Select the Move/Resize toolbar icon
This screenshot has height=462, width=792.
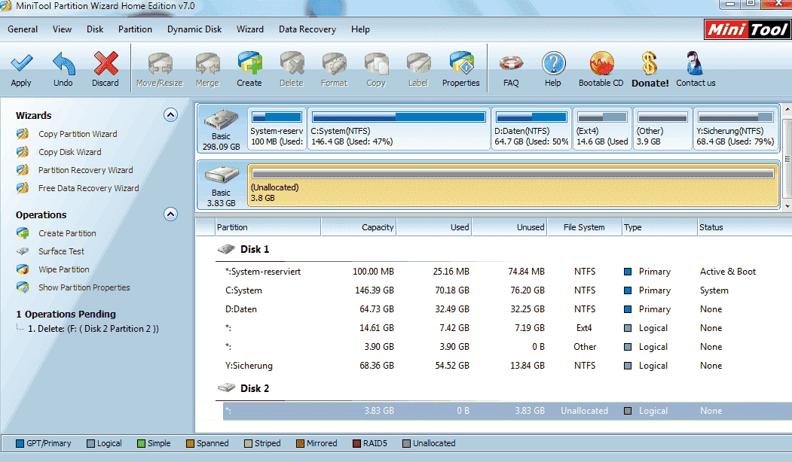[x=160, y=64]
